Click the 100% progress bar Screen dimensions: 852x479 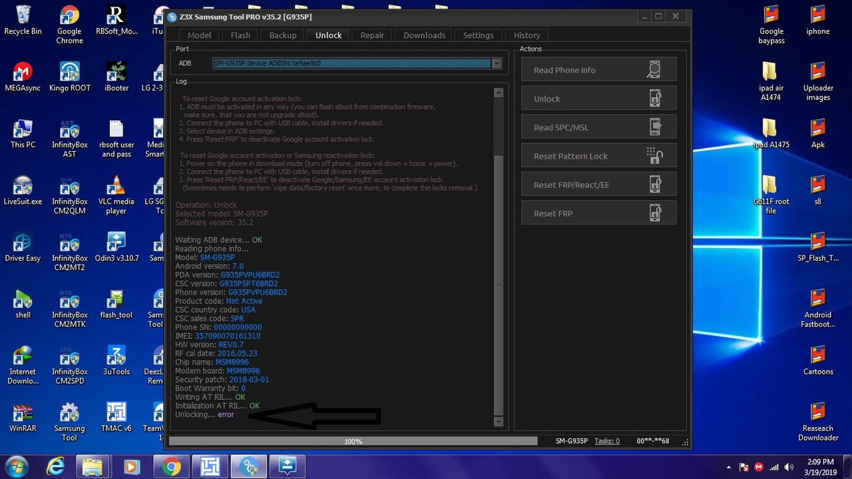coord(353,441)
